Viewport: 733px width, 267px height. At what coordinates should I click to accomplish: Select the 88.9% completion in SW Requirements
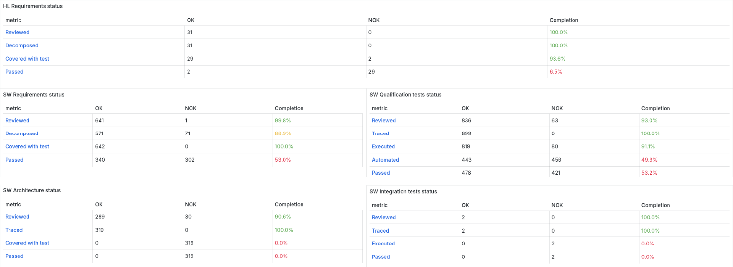pyautogui.click(x=283, y=133)
